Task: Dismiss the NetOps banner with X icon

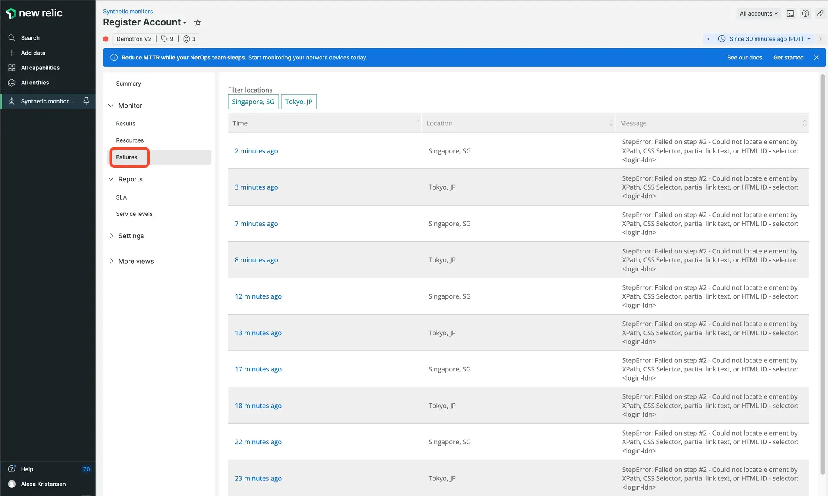Action: 816,57
